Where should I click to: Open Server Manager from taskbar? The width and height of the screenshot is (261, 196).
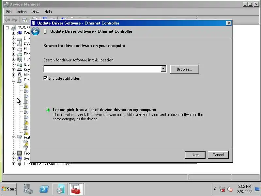point(28,189)
